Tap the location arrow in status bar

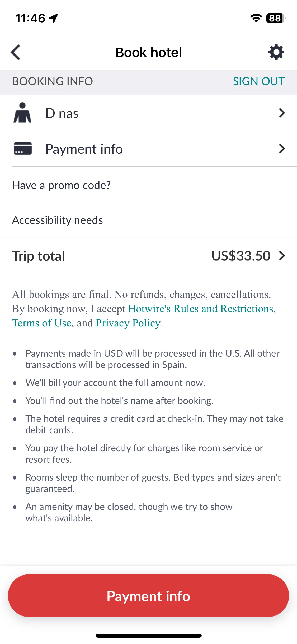(53, 18)
